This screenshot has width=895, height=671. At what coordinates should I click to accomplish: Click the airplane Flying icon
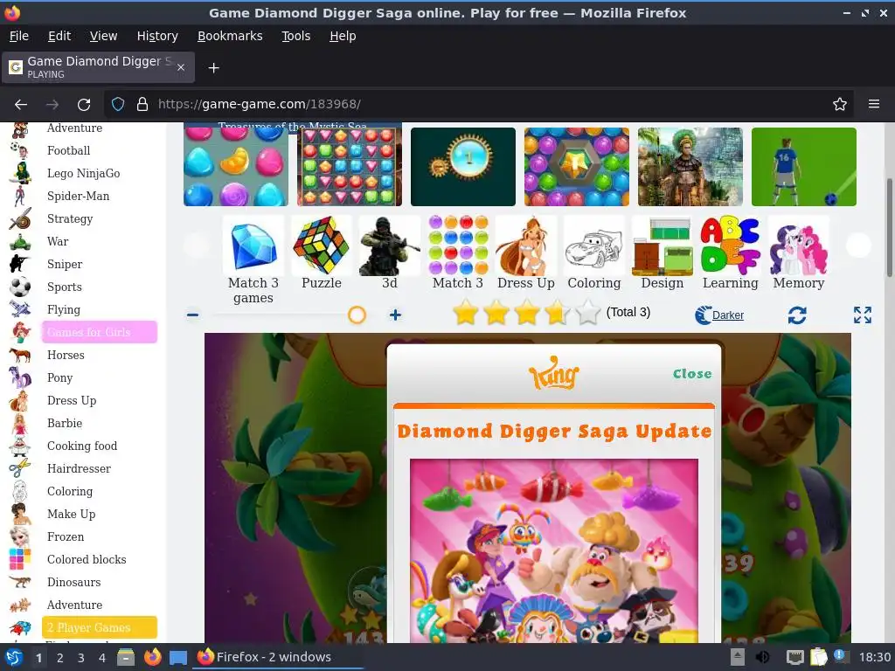[20, 309]
